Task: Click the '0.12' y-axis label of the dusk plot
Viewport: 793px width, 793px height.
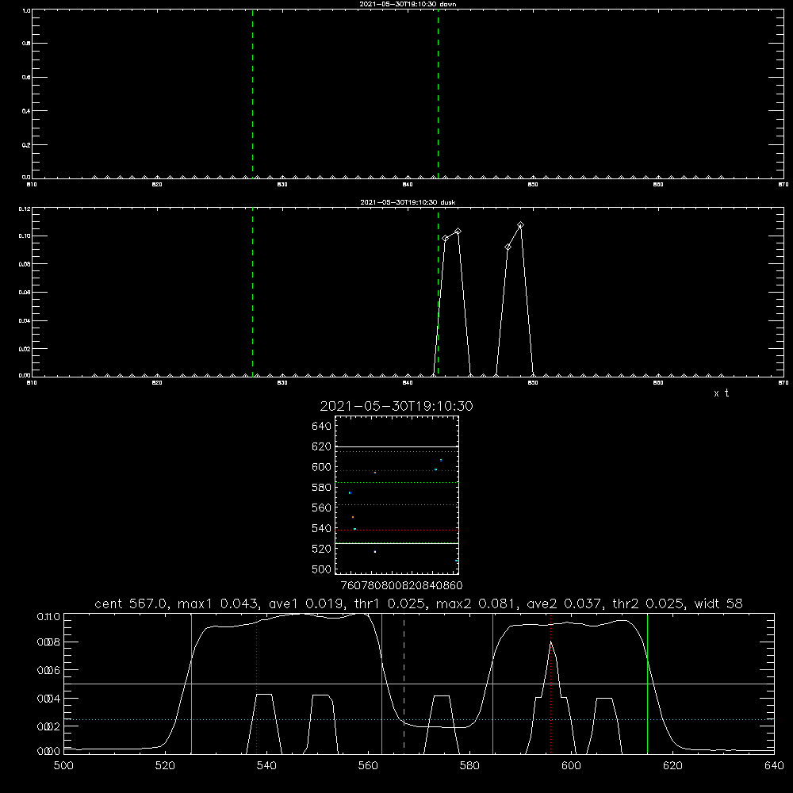Action: [25, 209]
